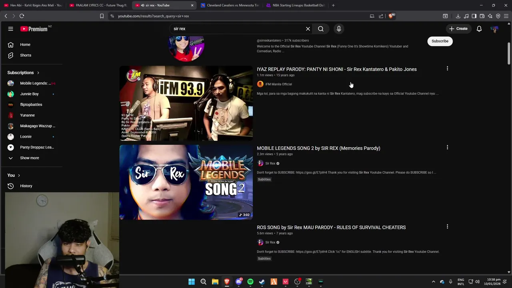Open the YouTube hamburger guide menu
This screenshot has height=288, width=512.
11,29
